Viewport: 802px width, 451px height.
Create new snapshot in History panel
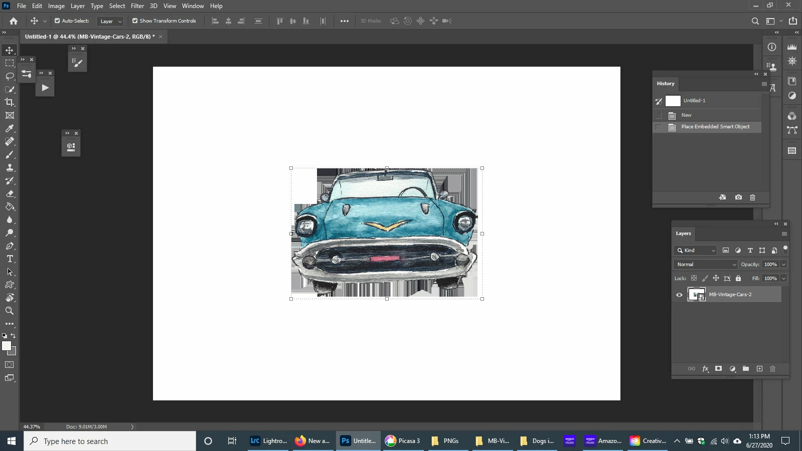pyautogui.click(x=738, y=197)
